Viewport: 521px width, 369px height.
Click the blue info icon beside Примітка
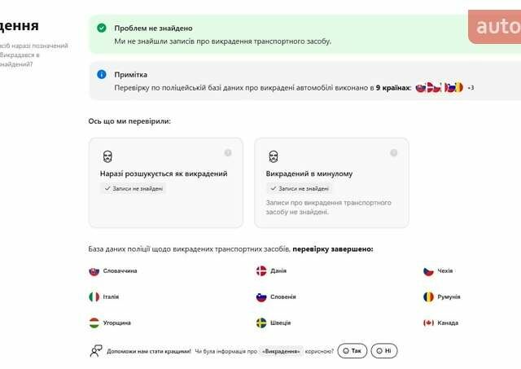pos(102,74)
